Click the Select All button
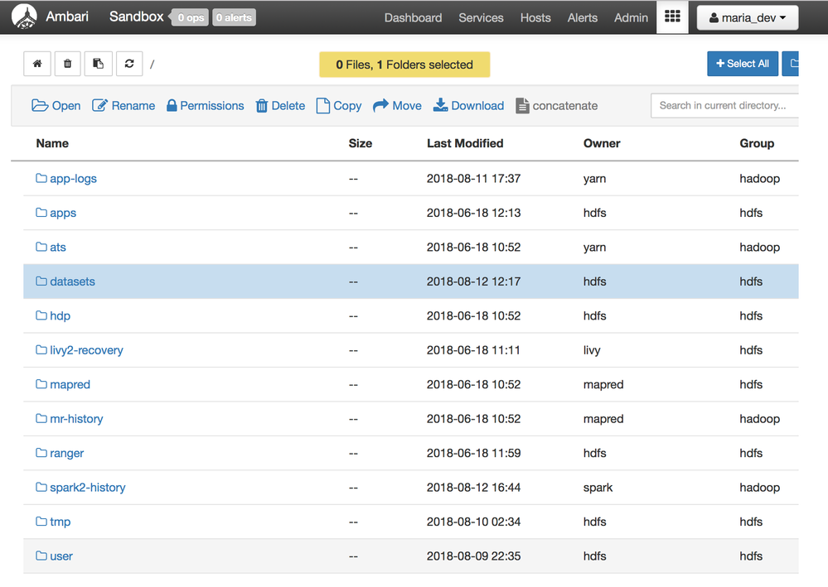This screenshot has width=828, height=587. (743, 64)
